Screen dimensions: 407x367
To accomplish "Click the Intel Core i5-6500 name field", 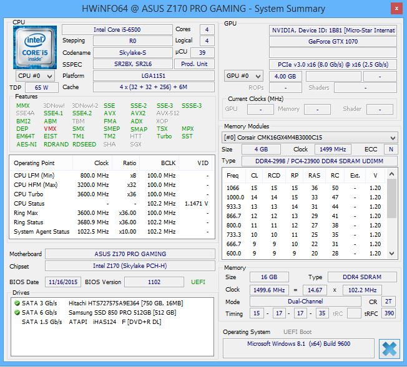I will (x=117, y=29).
